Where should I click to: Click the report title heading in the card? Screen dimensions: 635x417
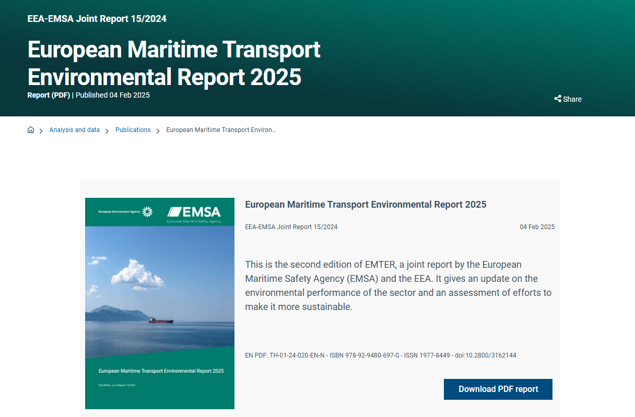[366, 205]
